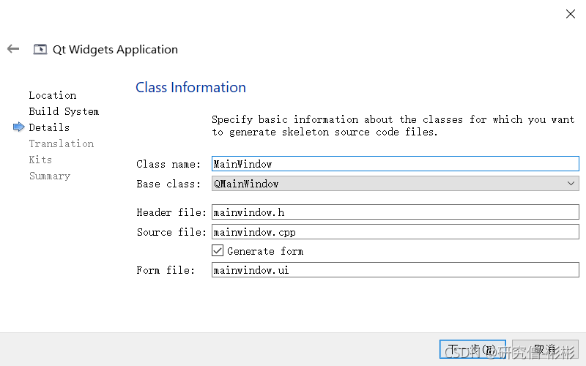Close the wizard dialog with X
Image resolution: width=586 pixels, height=366 pixels.
pyautogui.click(x=571, y=14)
